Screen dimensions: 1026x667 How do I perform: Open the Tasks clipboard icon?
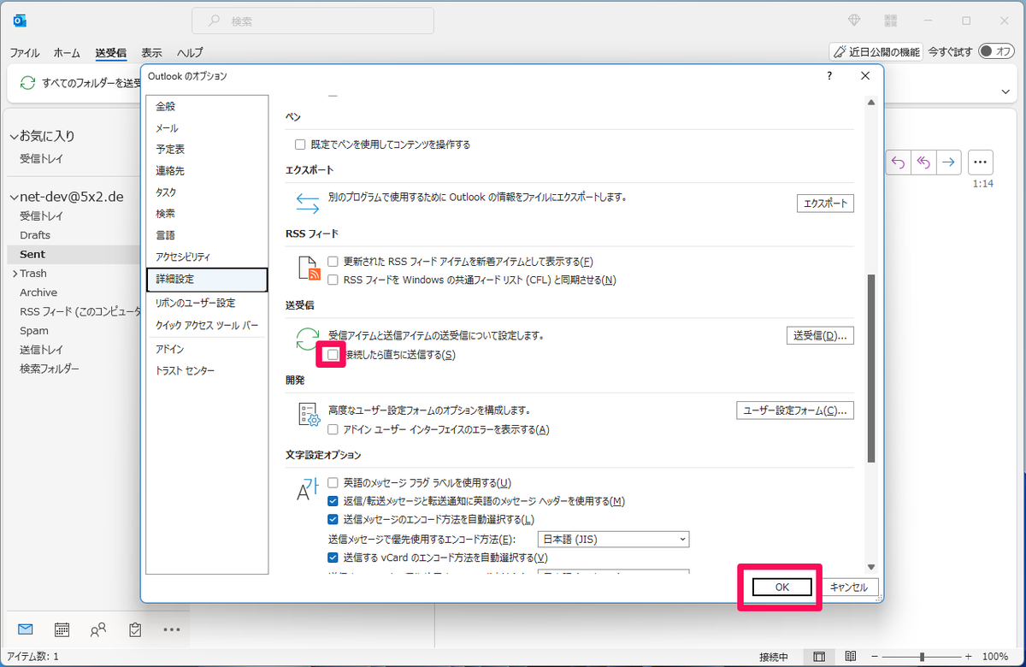click(135, 629)
